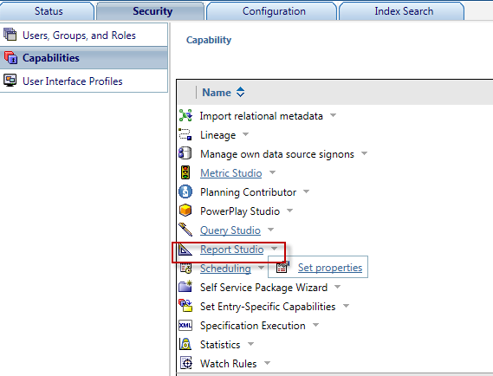Open Manage own data source signons dropdown
This screenshot has width=493, height=376.
(364, 153)
